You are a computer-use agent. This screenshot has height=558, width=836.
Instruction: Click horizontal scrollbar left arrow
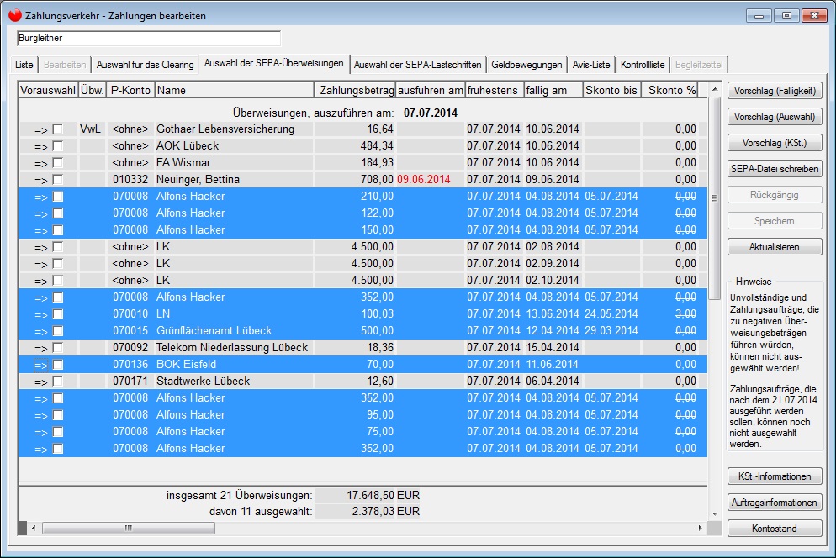[34, 528]
